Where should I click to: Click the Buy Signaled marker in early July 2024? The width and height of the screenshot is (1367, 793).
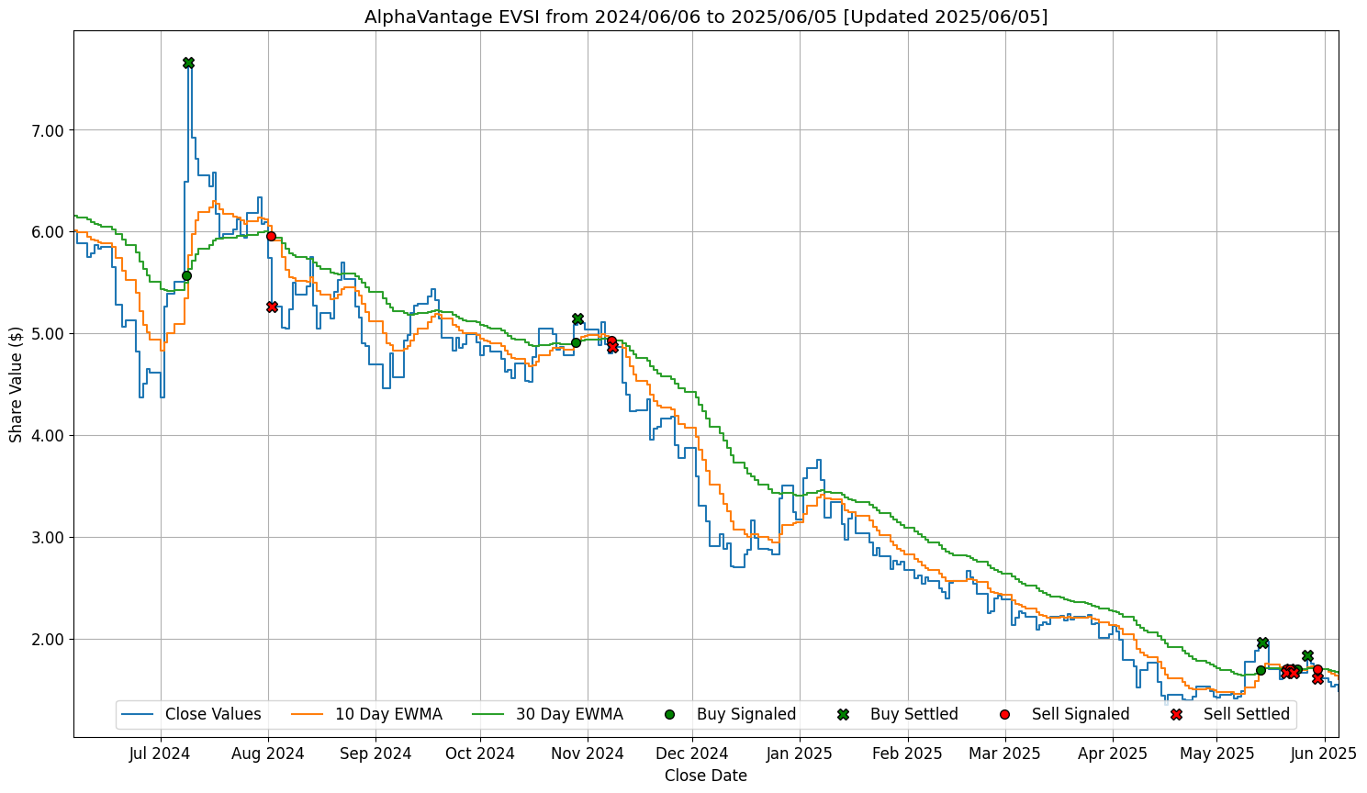click(186, 275)
